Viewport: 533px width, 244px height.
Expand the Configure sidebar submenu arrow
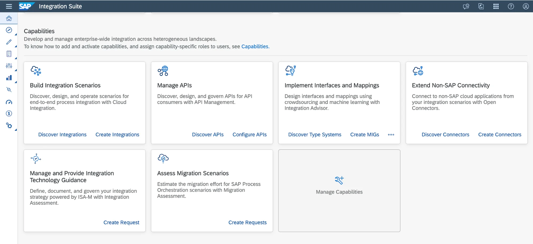click(16, 70)
